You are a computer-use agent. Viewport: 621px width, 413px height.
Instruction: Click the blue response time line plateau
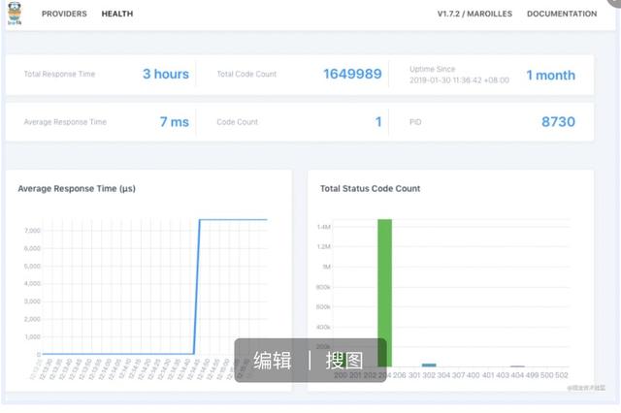click(233, 219)
